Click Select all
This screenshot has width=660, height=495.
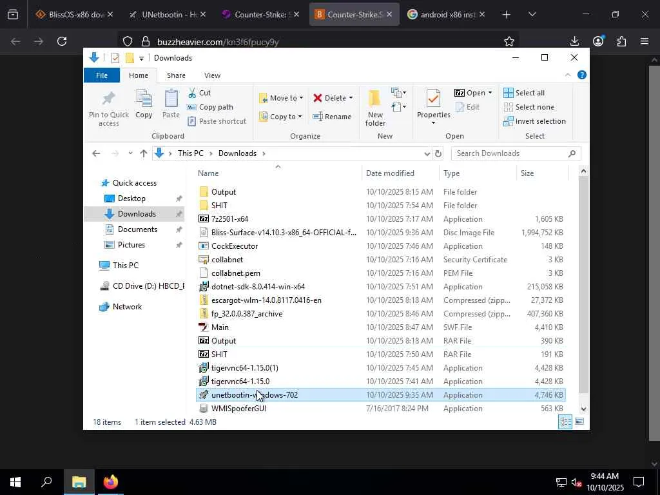click(524, 93)
